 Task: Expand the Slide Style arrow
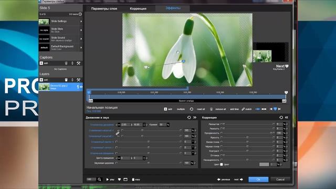(81, 30)
